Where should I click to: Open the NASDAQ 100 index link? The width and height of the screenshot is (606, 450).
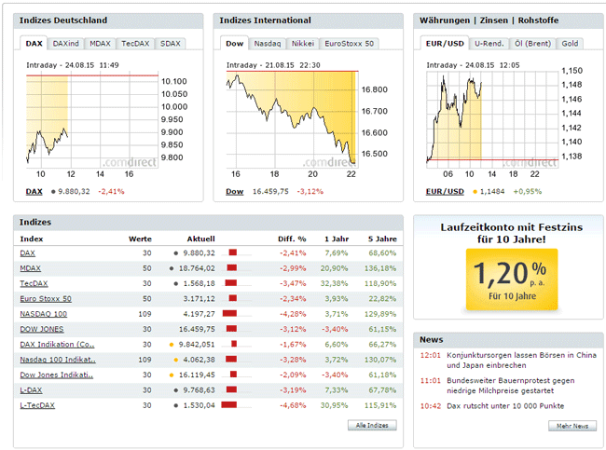[43, 314]
